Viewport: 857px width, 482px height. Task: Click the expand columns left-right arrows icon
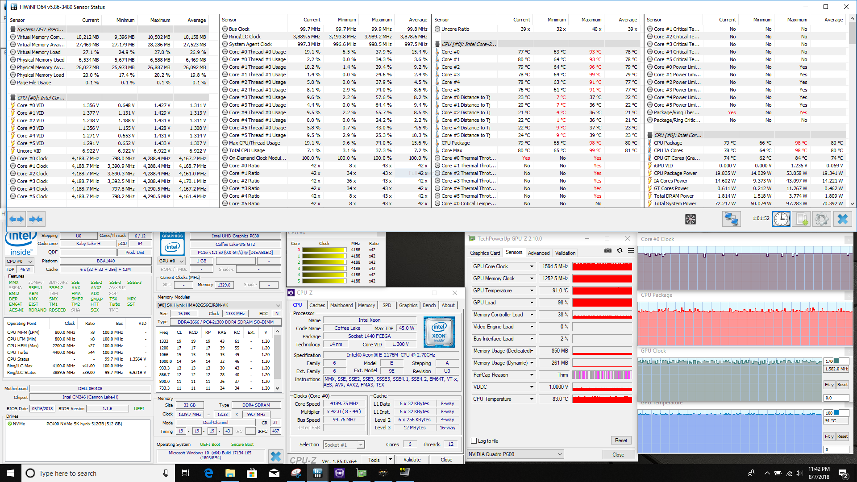click(17, 219)
